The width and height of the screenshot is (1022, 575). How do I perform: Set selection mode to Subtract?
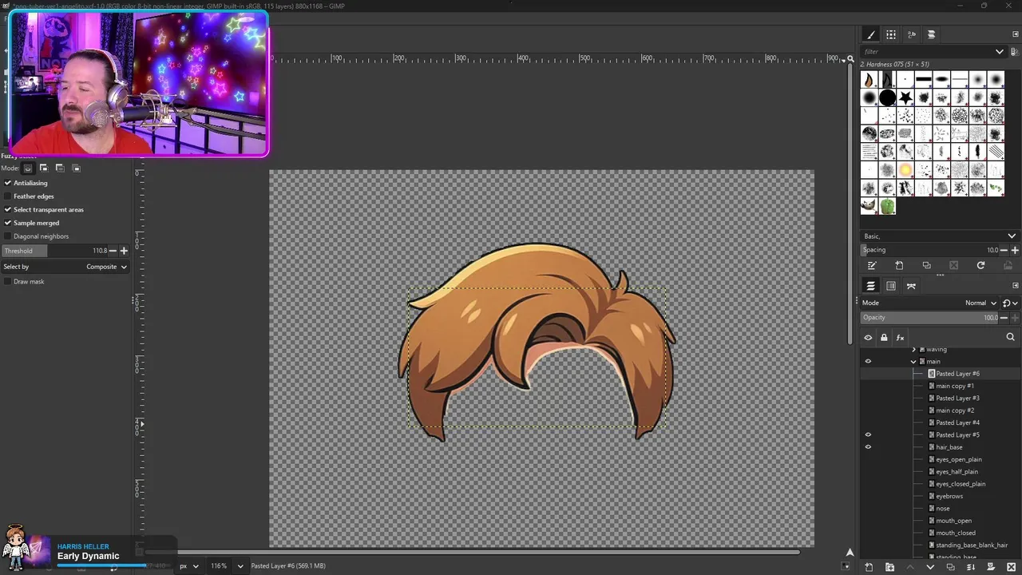tap(60, 169)
